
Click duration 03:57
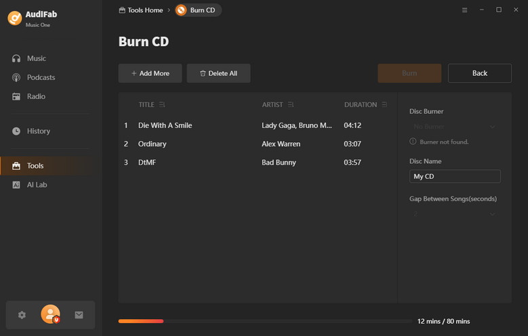pos(352,163)
